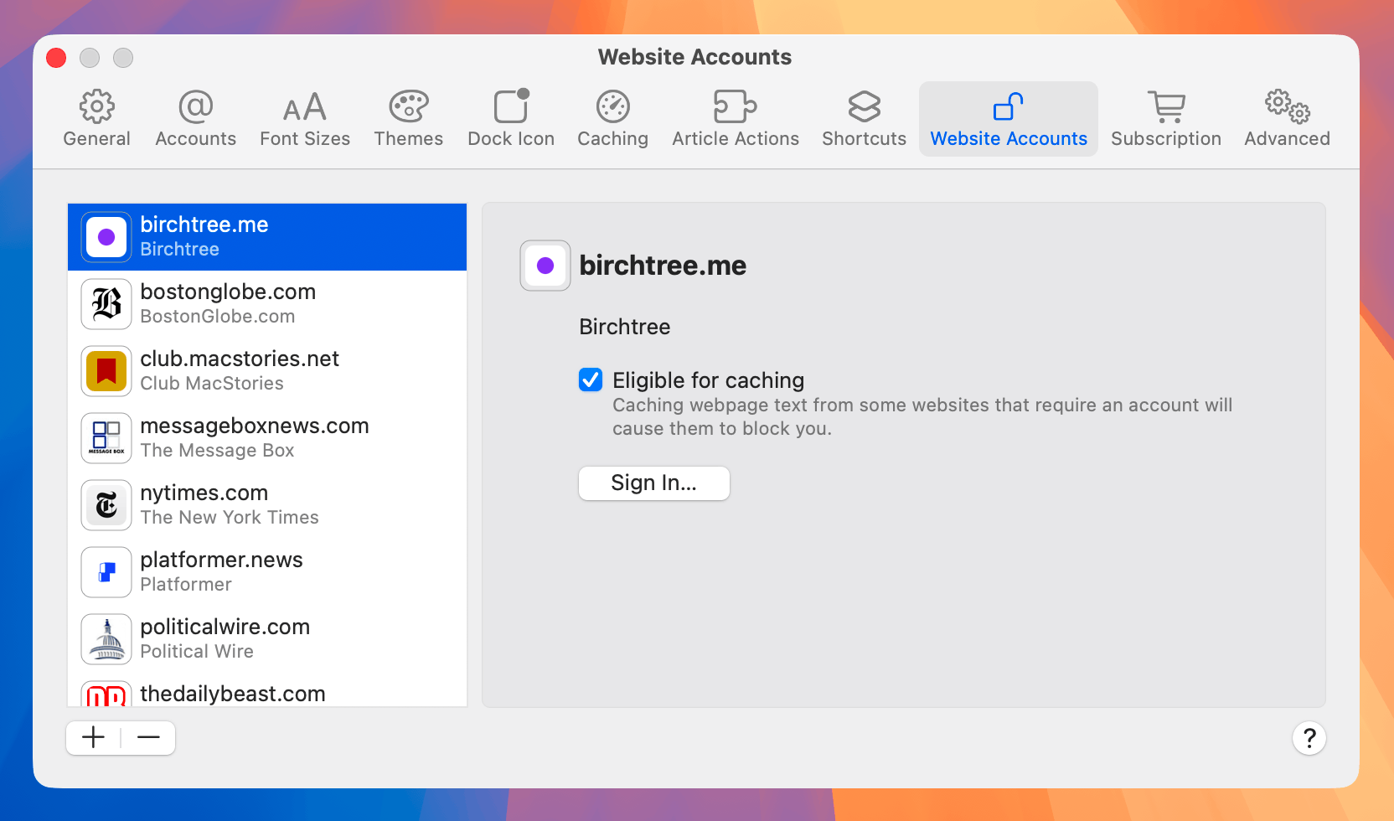1394x821 pixels.
Task: Click the Sign In... button
Action: (654, 483)
